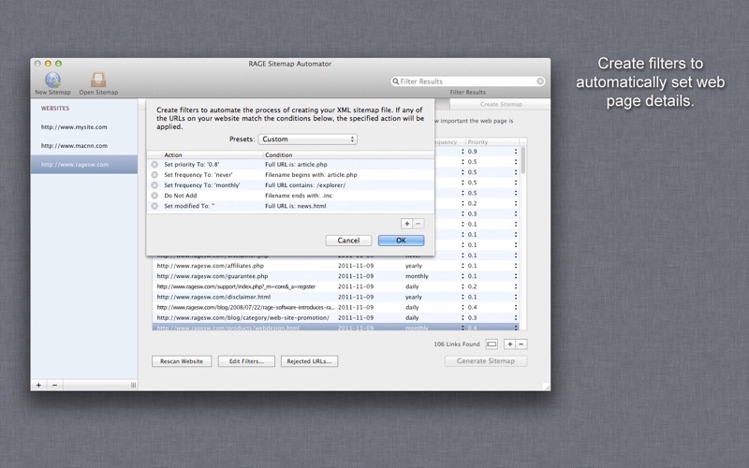Select the 'Filename ends with: .inc' condition
Viewport: 749px width, 468px height.
299,196
